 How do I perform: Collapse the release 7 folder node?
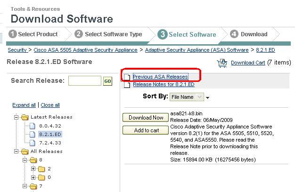(25, 186)
